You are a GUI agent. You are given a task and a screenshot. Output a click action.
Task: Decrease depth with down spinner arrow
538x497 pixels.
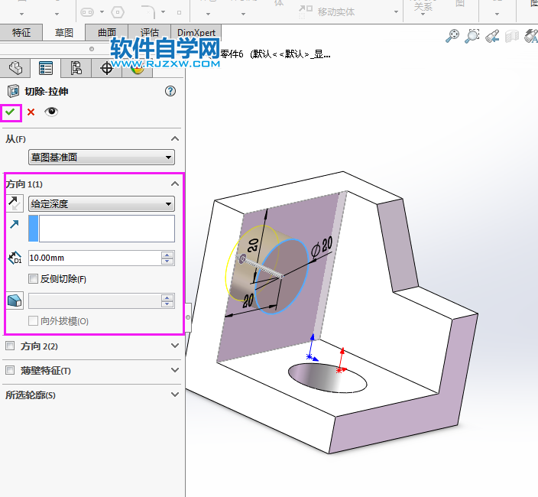click(x=167, y=261)
